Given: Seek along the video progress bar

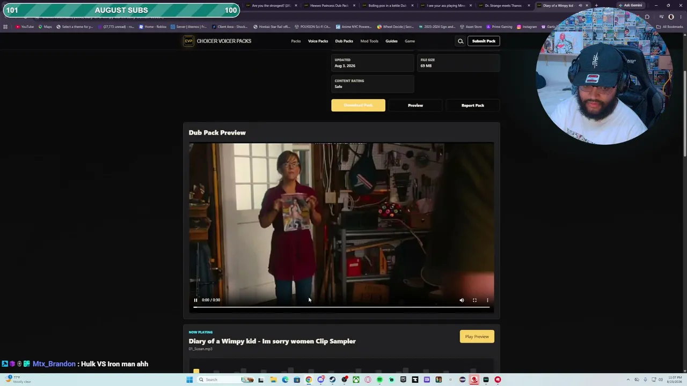Looking at the screenshot, I should point(341,308).
